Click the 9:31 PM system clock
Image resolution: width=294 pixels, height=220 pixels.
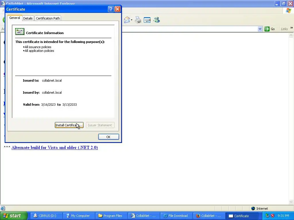(283, 216)
